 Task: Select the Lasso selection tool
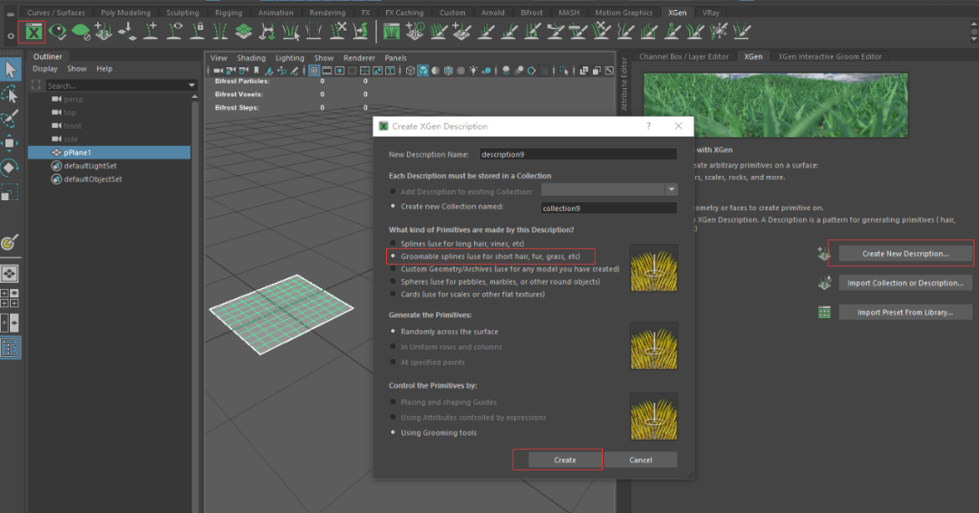point(10,95)
